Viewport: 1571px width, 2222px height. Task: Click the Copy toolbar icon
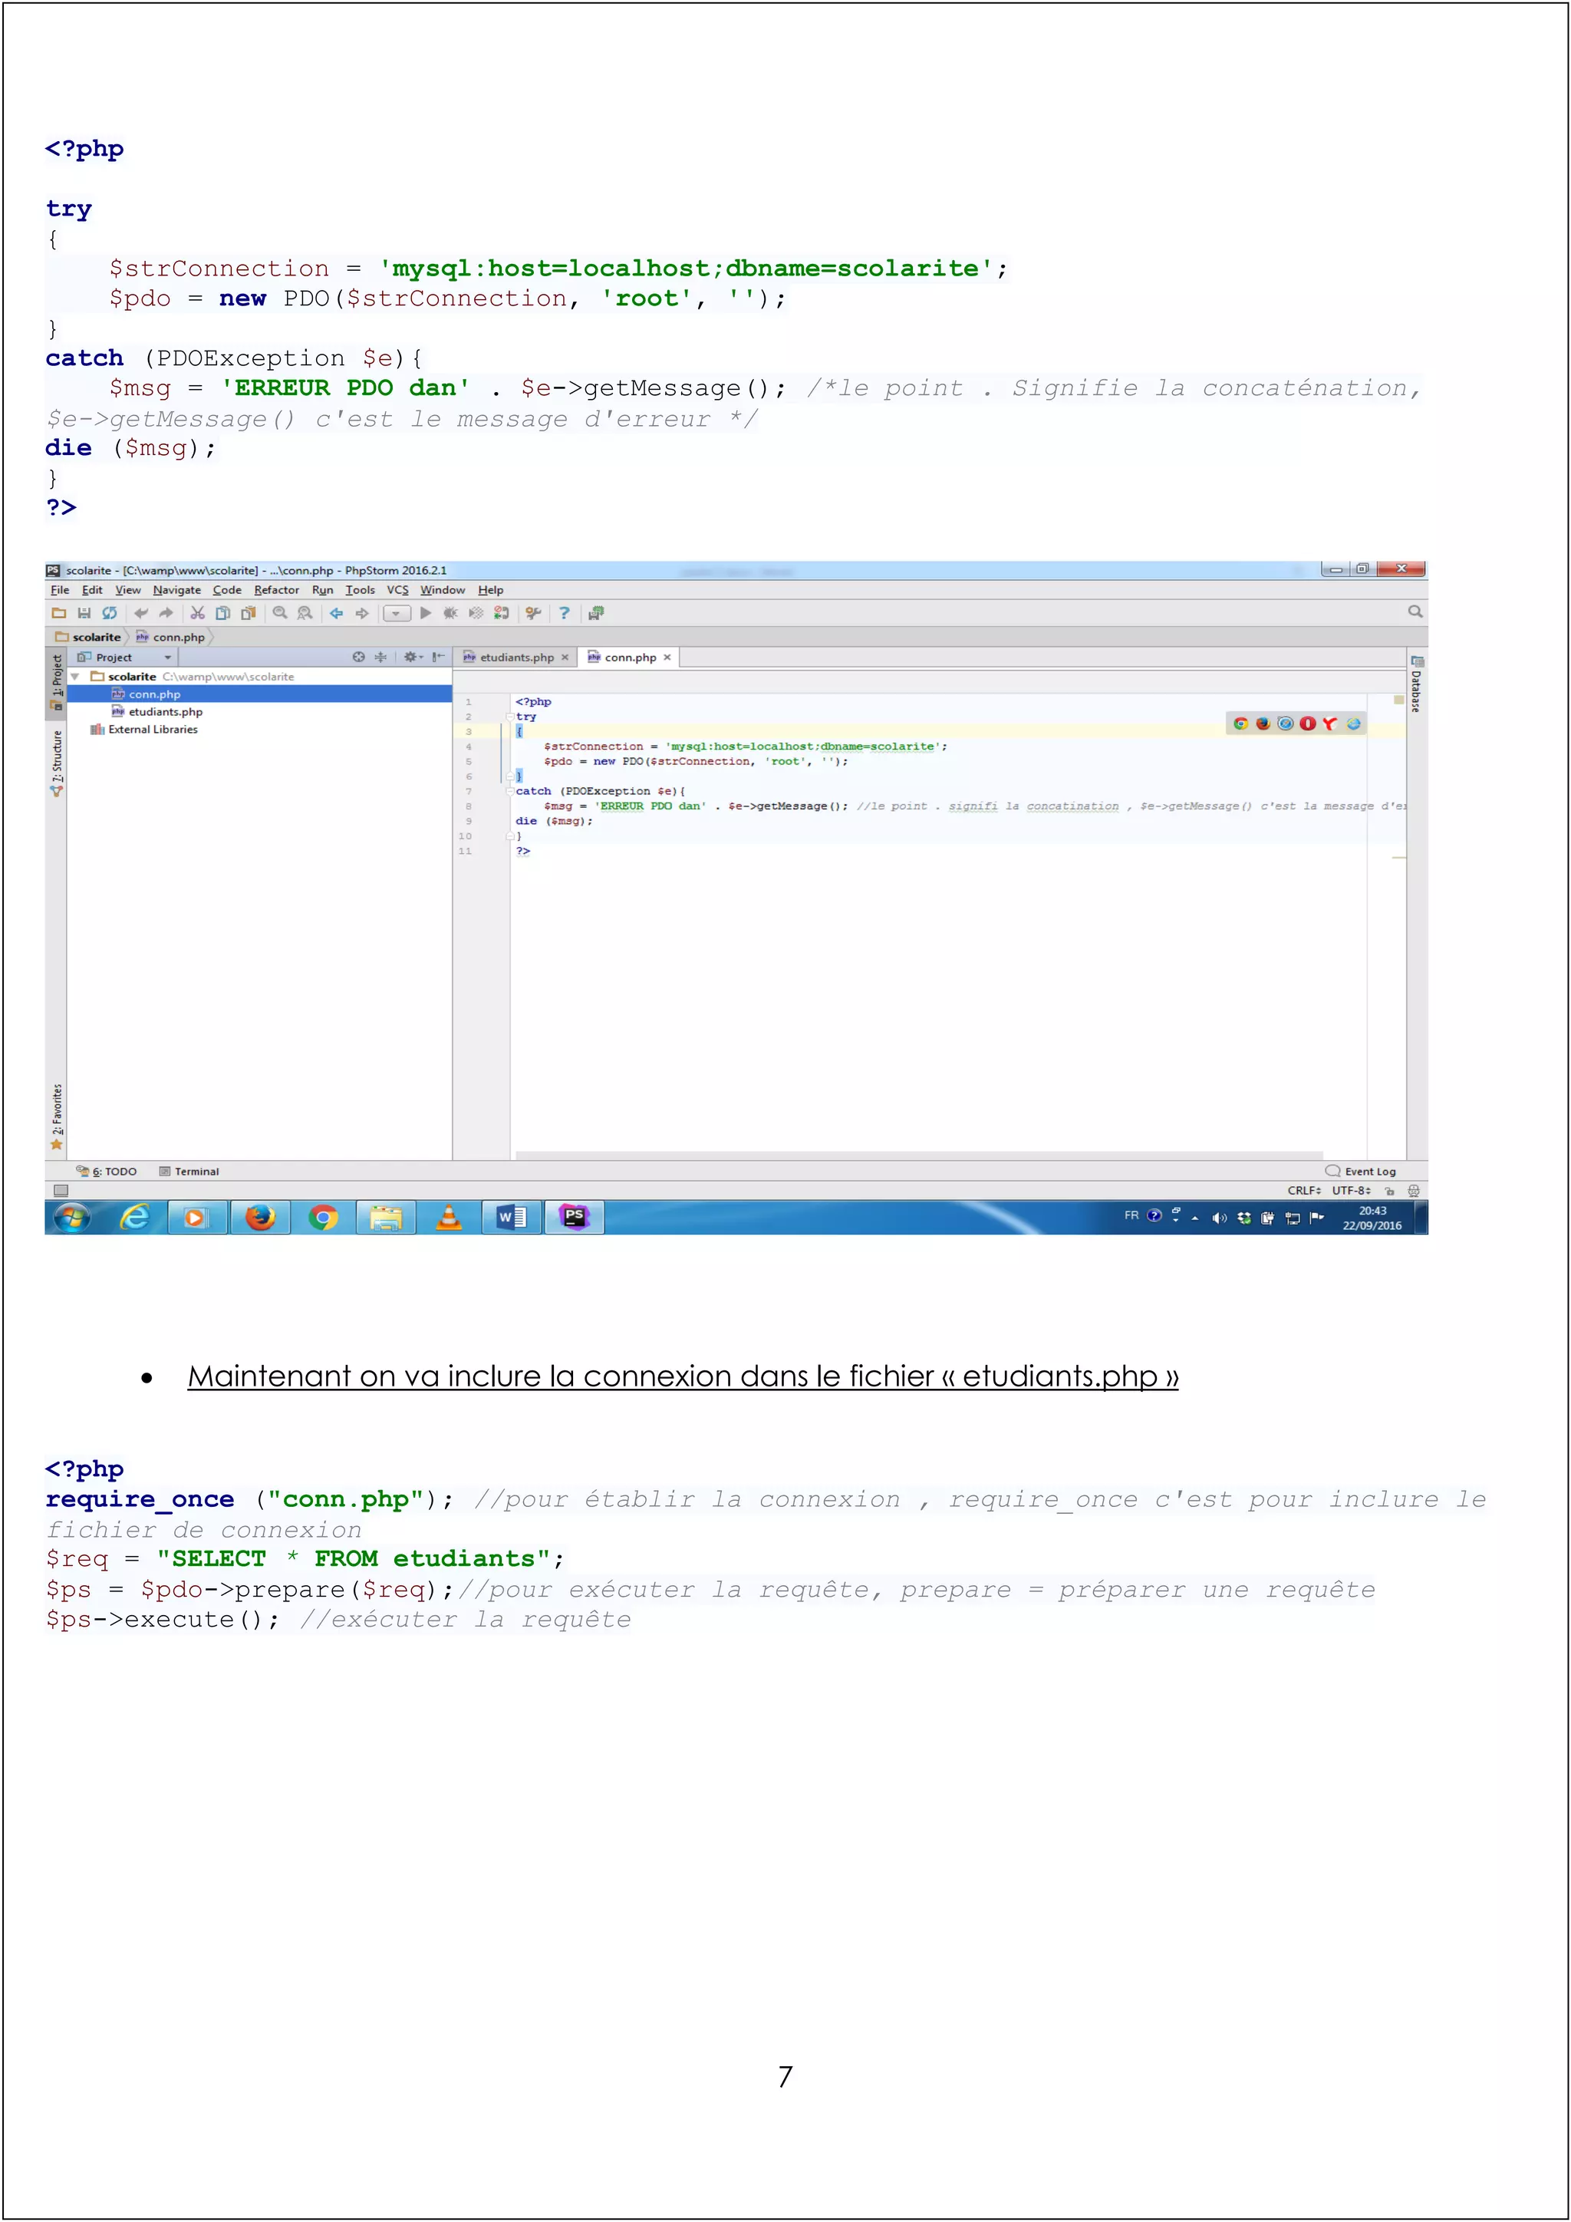tap(222, 612)
